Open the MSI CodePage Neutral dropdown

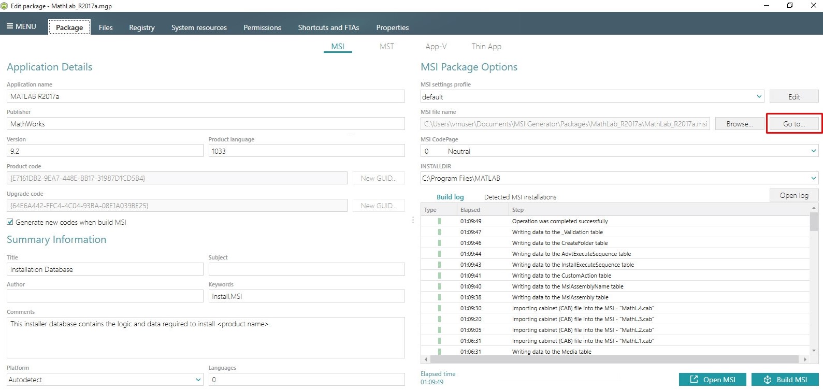[813, 151]
